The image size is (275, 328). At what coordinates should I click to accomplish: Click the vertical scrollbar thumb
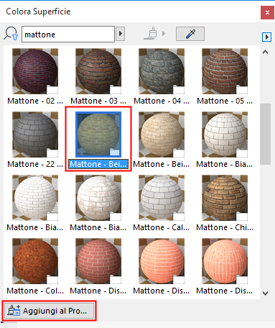pos(265,134)
